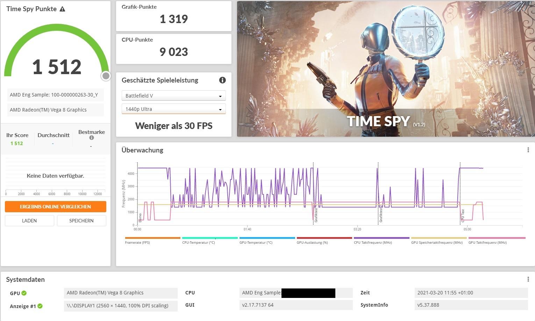Click the (V1.2) version label on image

tap(419, 124)
